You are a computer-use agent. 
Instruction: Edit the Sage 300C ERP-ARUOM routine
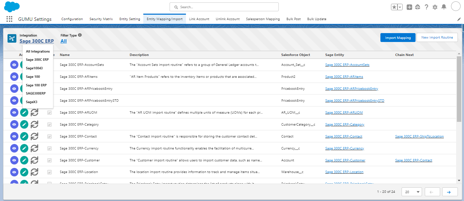pyautogui.click(x=24, y=113)
